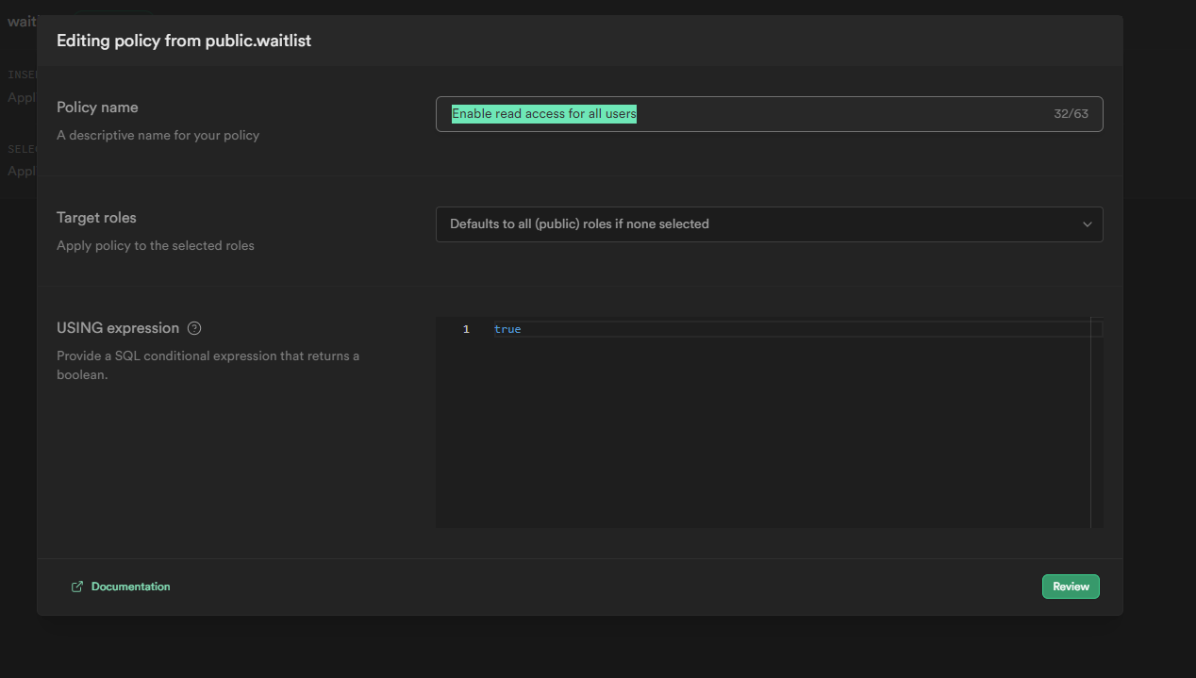Viewport: 1196px width, 678px height.
Task: Click the 'USING expression' label text
Action: [x=118, y=328]
